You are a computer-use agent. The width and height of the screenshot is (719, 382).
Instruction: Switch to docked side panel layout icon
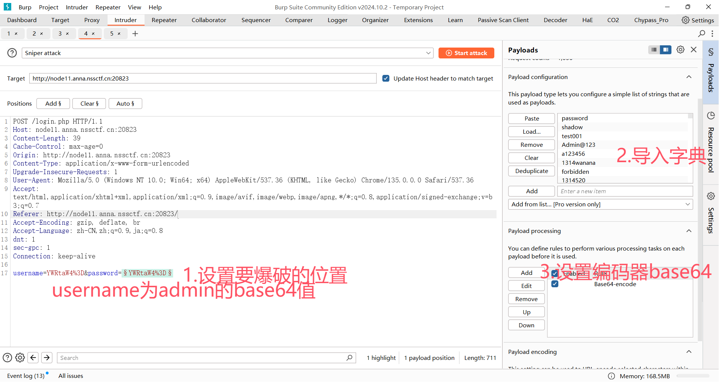click(665, 49)
